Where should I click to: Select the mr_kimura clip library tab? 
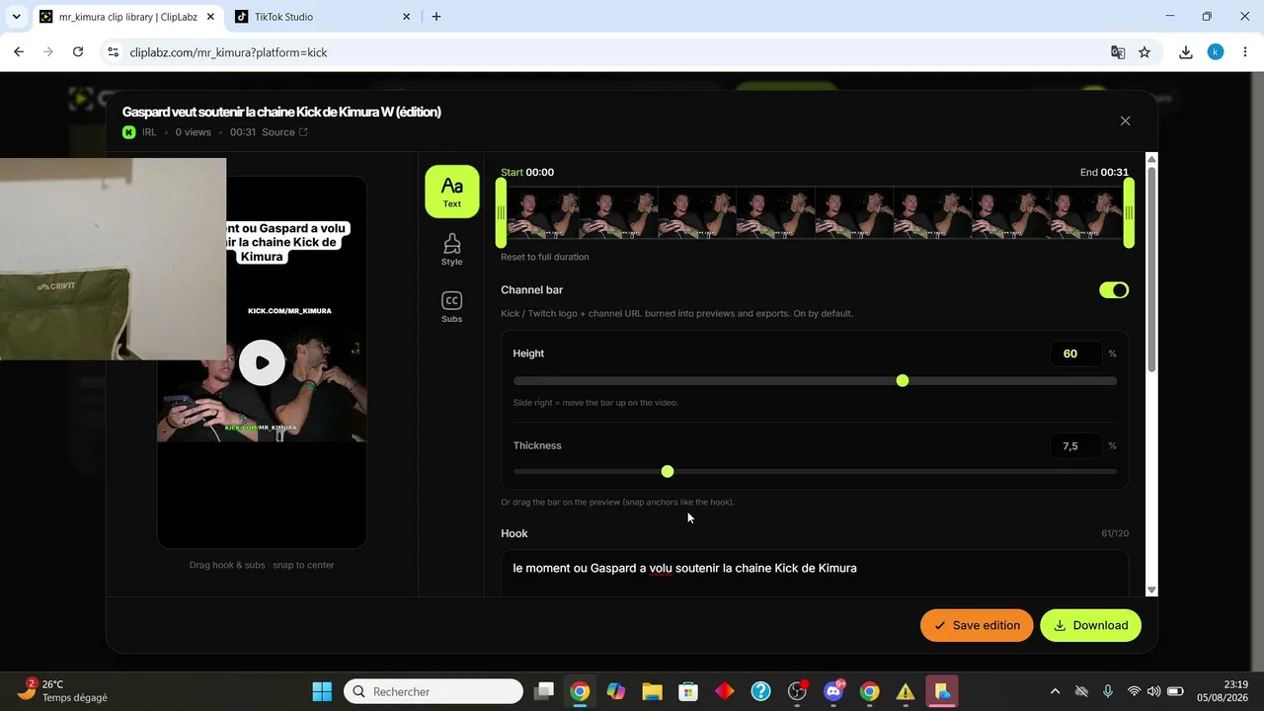126,17
